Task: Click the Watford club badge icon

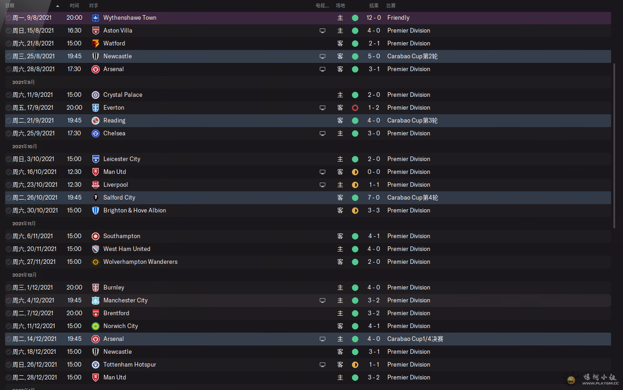Action: point(96,44)
